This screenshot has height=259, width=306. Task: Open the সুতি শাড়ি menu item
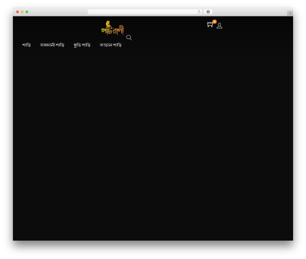tap(82, 45)
